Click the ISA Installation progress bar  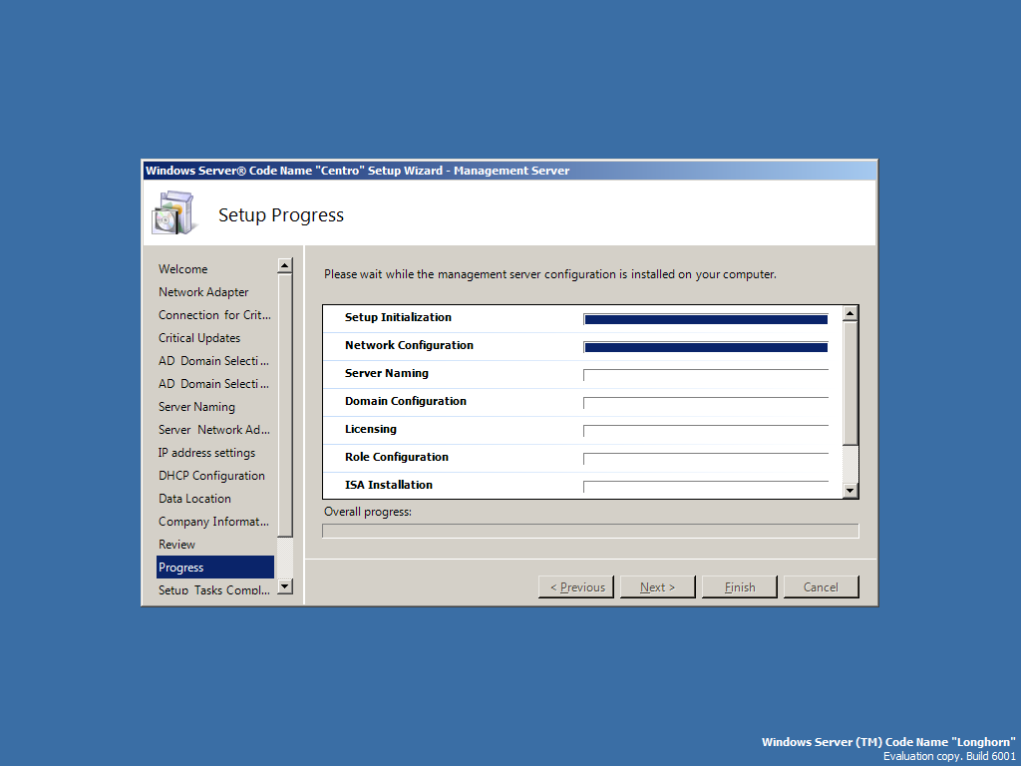pyautogui.click(x=706, y=487)
